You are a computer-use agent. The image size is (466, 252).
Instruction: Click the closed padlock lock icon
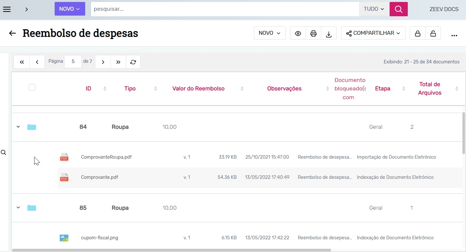418,33
